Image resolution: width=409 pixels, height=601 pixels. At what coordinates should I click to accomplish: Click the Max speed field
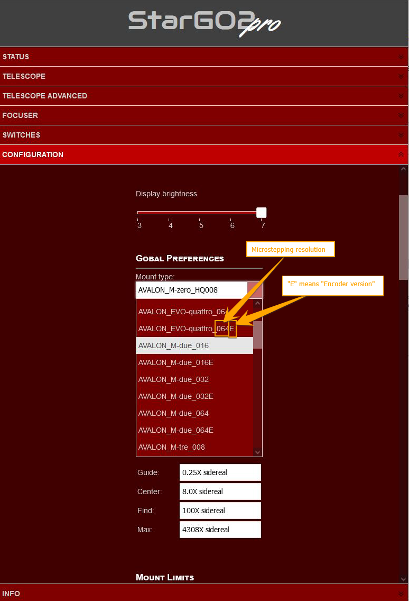(220, 530)
